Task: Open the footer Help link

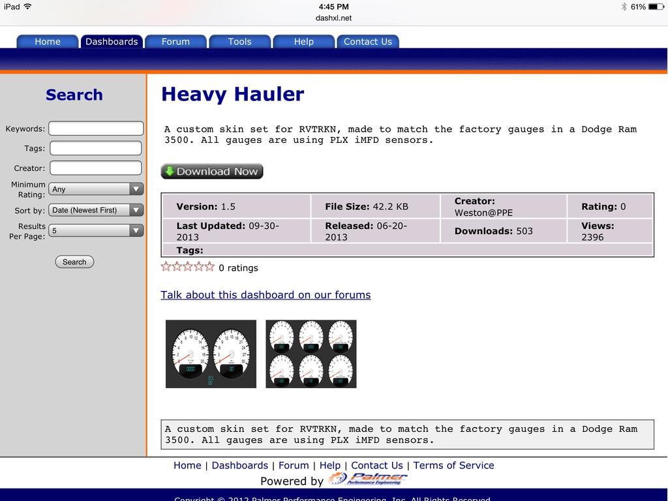Action: 330,465
